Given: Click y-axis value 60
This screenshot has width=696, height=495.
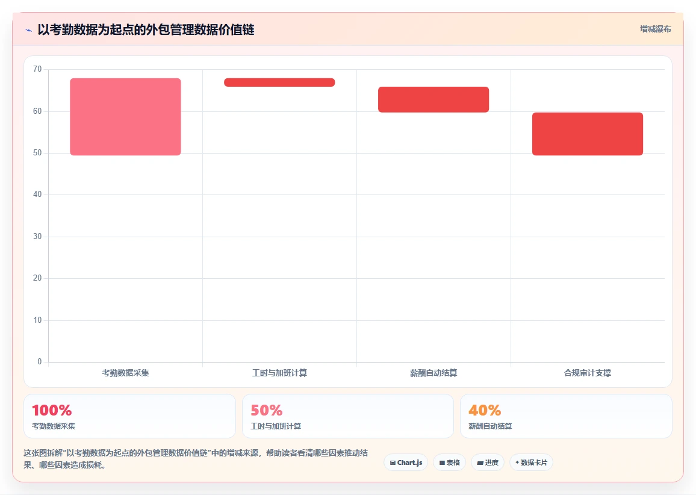Looking at the screenshot, I should point(37,111).
